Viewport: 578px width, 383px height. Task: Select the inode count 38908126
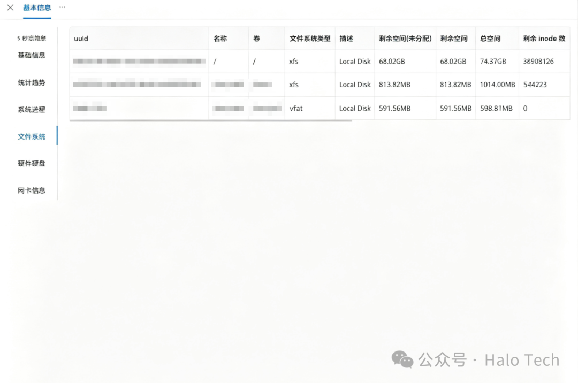pyautogui.click(x=538, y=62)
